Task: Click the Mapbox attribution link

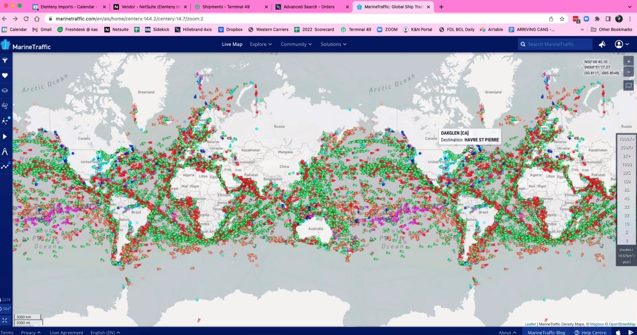Action: click(597, 324)
